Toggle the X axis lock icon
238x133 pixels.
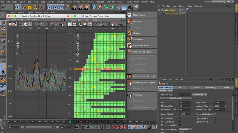click(50, 7)
